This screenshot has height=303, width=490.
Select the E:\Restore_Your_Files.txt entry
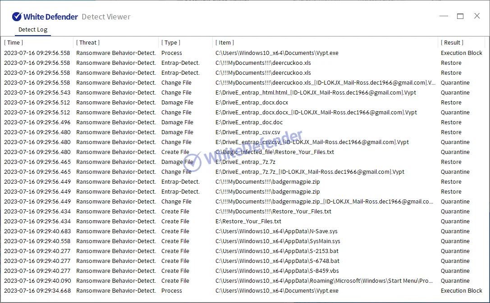point(248,222)
